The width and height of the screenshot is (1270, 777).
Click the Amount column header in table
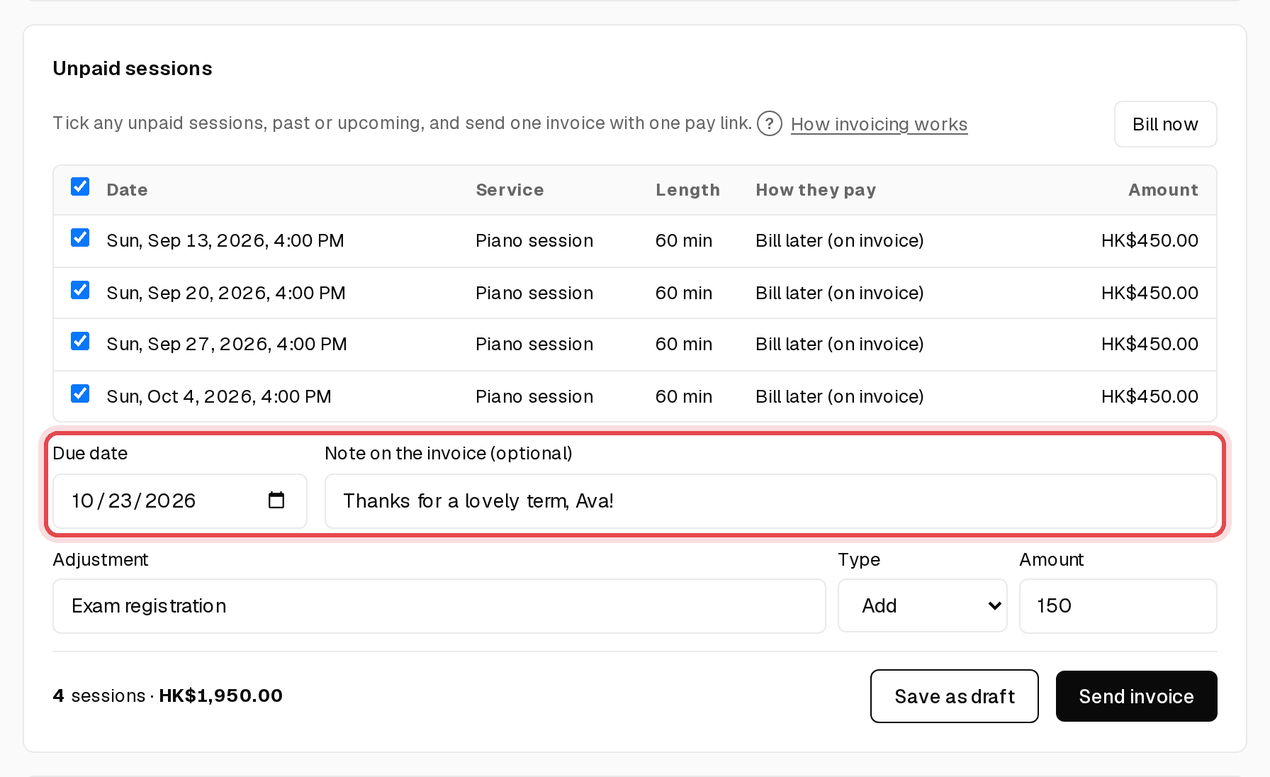coord(1163,190)
